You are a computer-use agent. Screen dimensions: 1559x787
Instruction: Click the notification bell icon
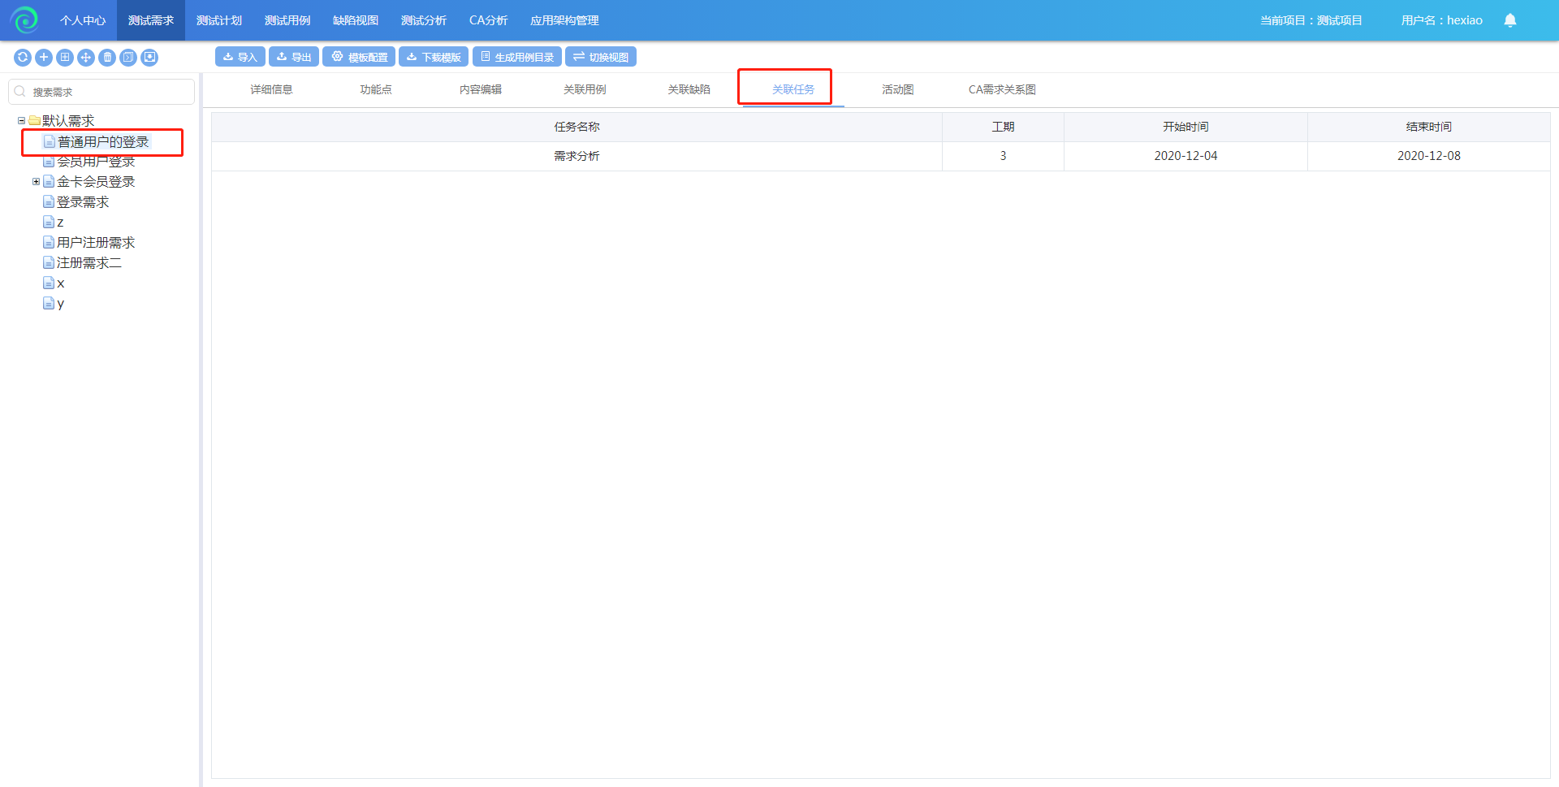pyautogui.click(x=1509, y=20)
